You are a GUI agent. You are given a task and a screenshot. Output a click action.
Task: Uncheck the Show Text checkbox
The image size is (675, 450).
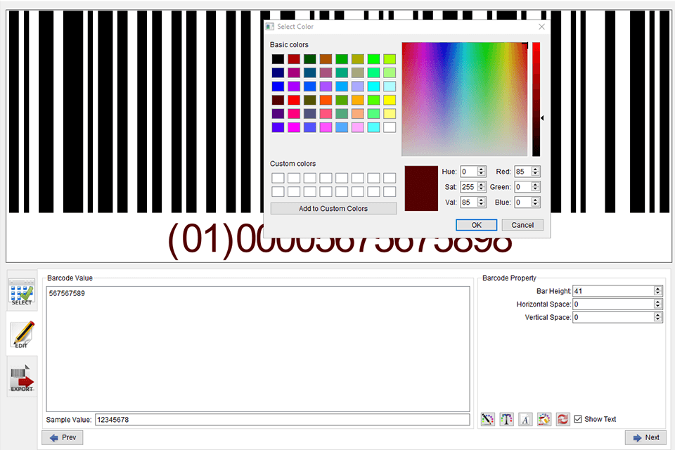click(578, 419)
